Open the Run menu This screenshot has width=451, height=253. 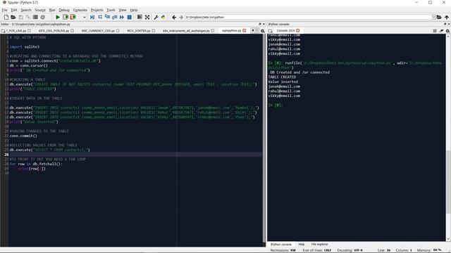[x=52, y=10]
